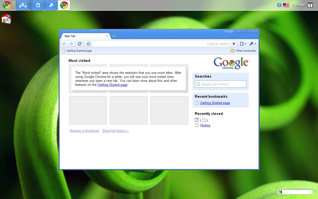Open the wrench customization menu

252,44
